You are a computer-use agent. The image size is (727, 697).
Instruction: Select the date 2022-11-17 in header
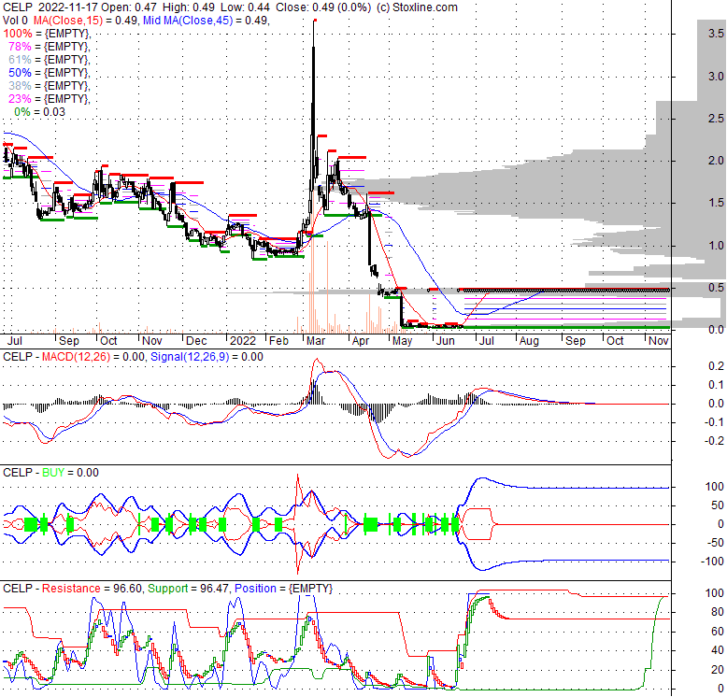[x=67, y=7]
